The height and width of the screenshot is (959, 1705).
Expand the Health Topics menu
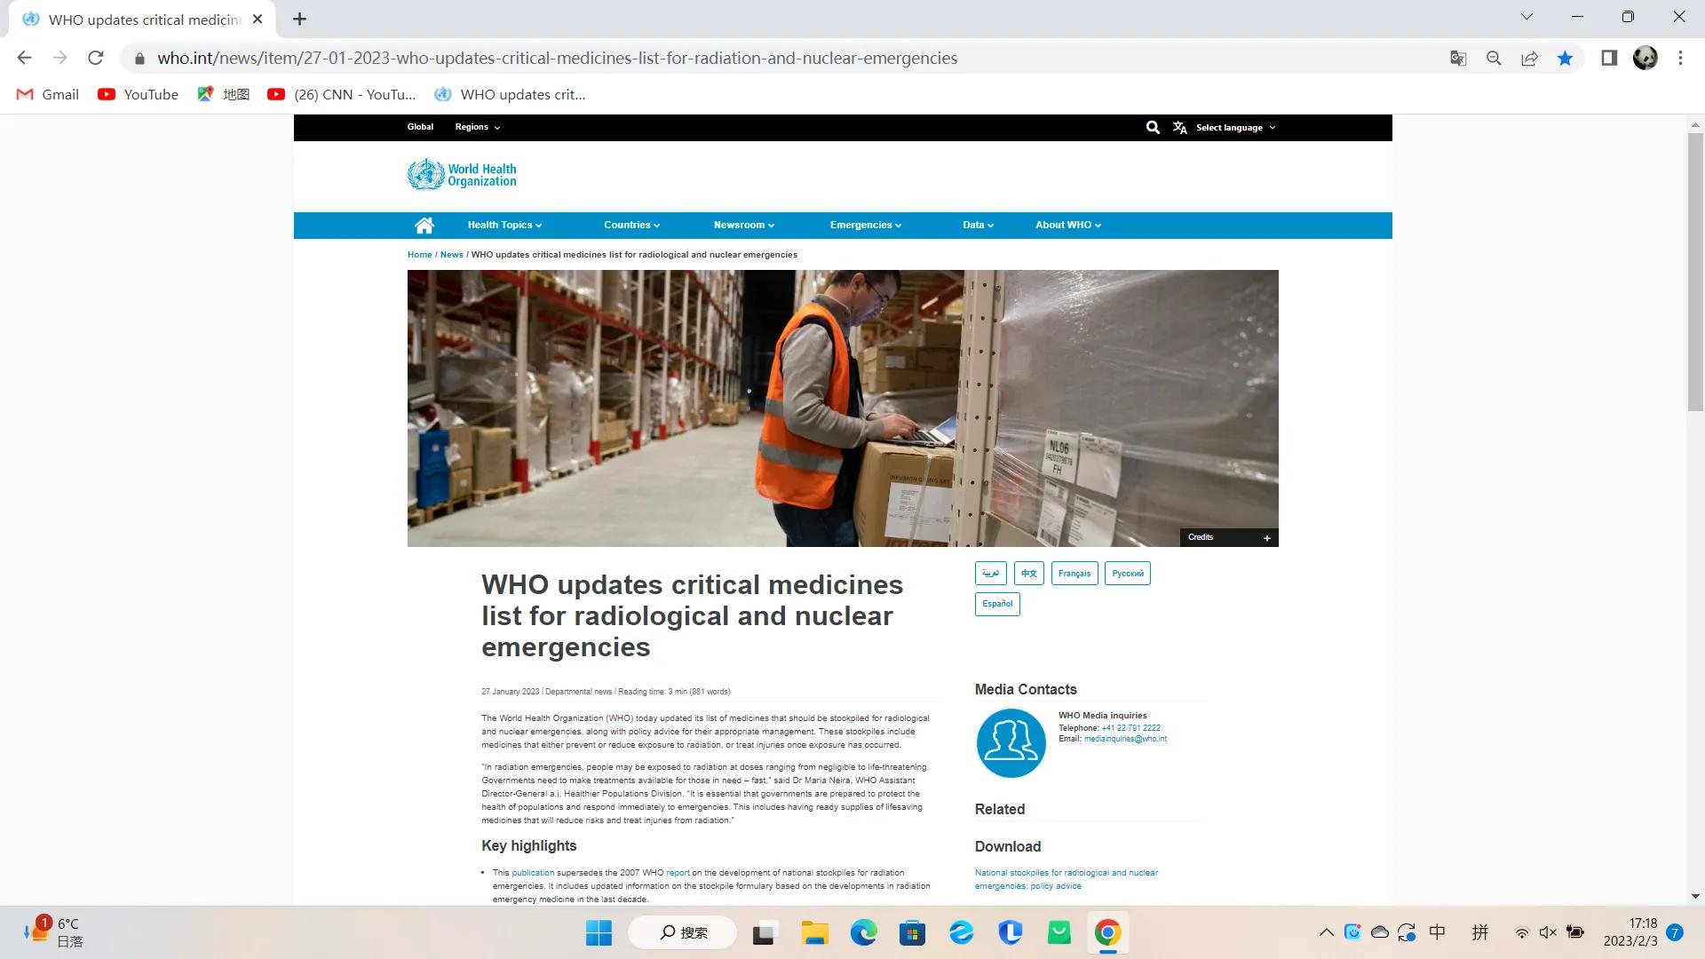coord(504,226)
